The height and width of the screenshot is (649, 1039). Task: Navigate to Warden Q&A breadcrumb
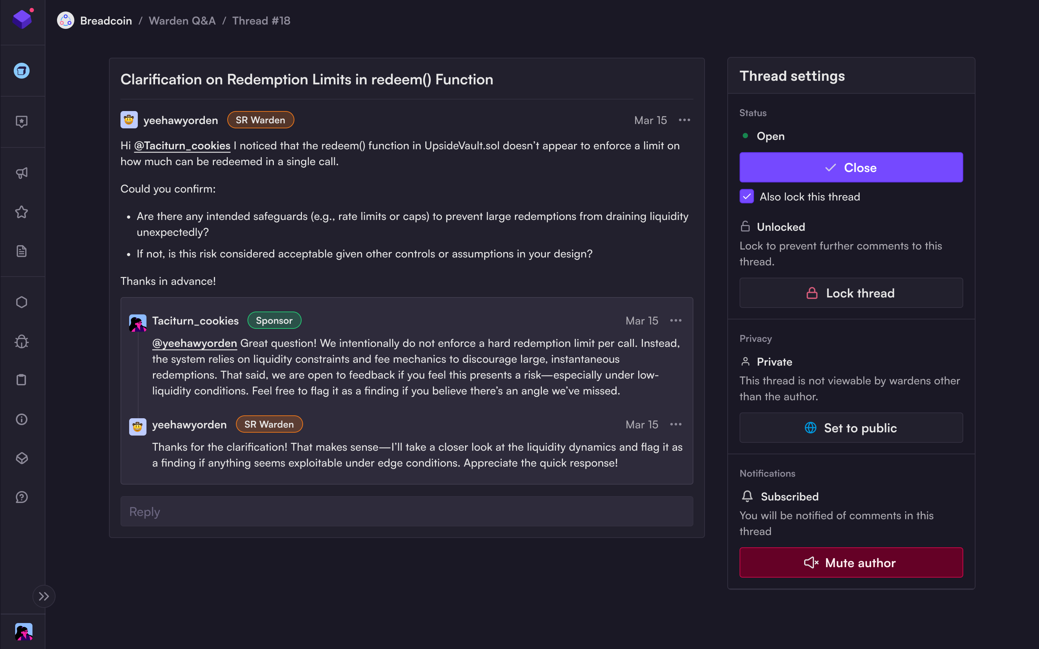(182, 21)
